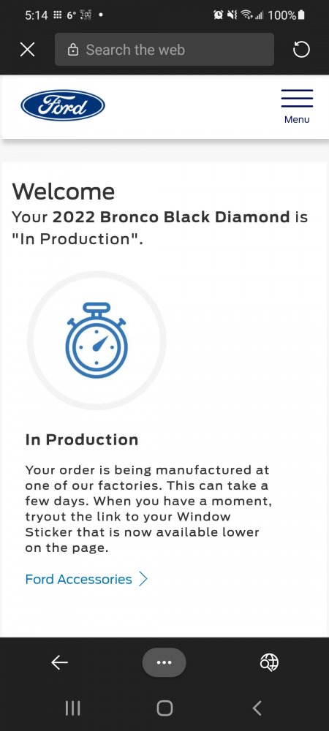Tap the Search the web address bar
The width and height of the screenshot is (329, 731).
coord(164,50)
